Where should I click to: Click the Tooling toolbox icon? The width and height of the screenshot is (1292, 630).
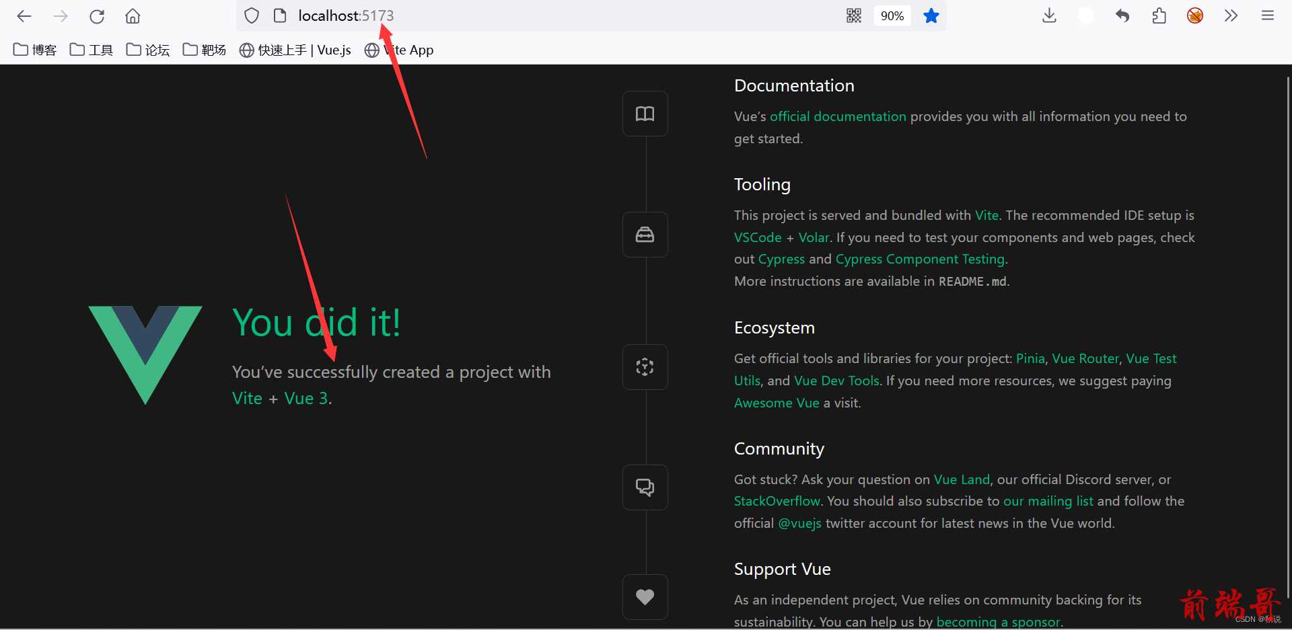(645, 235)
